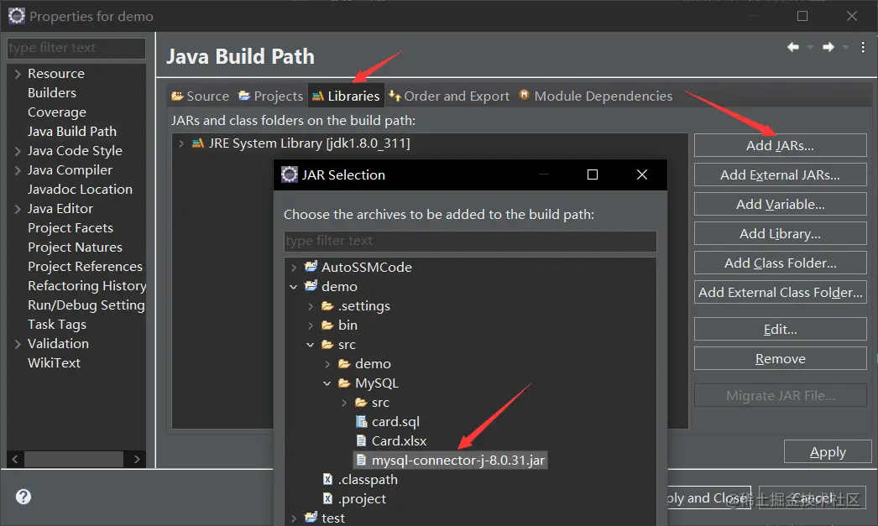Select WikiText in sidebar
878x526 pixels.
tap(55, 363)
